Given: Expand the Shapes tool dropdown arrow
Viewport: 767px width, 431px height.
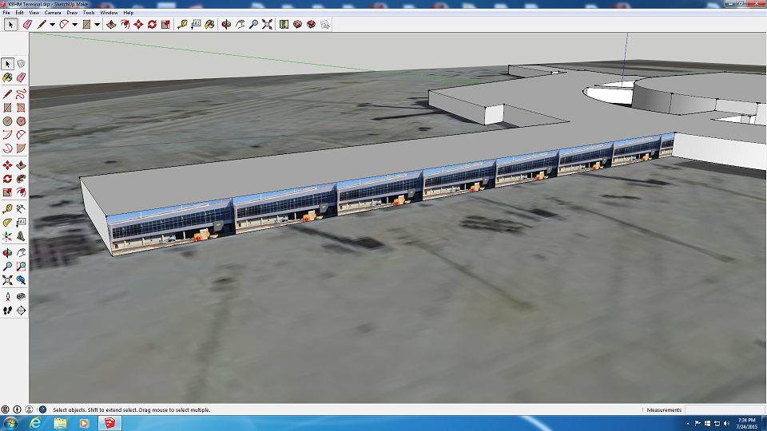Looking at the screenshot, I should (97, 25).
